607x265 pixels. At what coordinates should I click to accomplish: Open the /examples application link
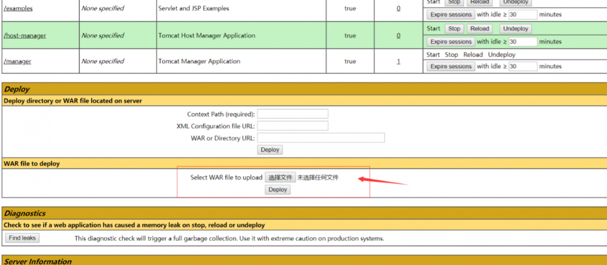click(x=18, y=9)
